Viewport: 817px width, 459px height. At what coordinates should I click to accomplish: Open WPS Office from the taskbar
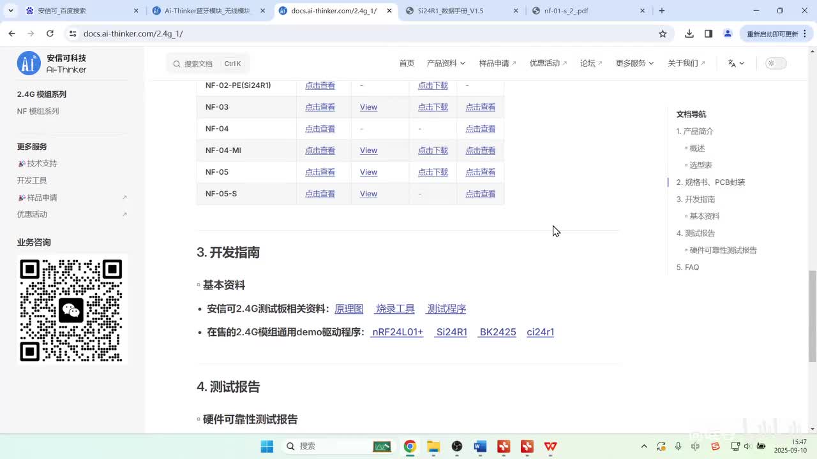click(550, 446)
